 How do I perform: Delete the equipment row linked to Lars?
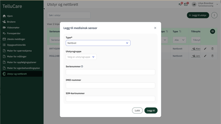pos(212,56)
